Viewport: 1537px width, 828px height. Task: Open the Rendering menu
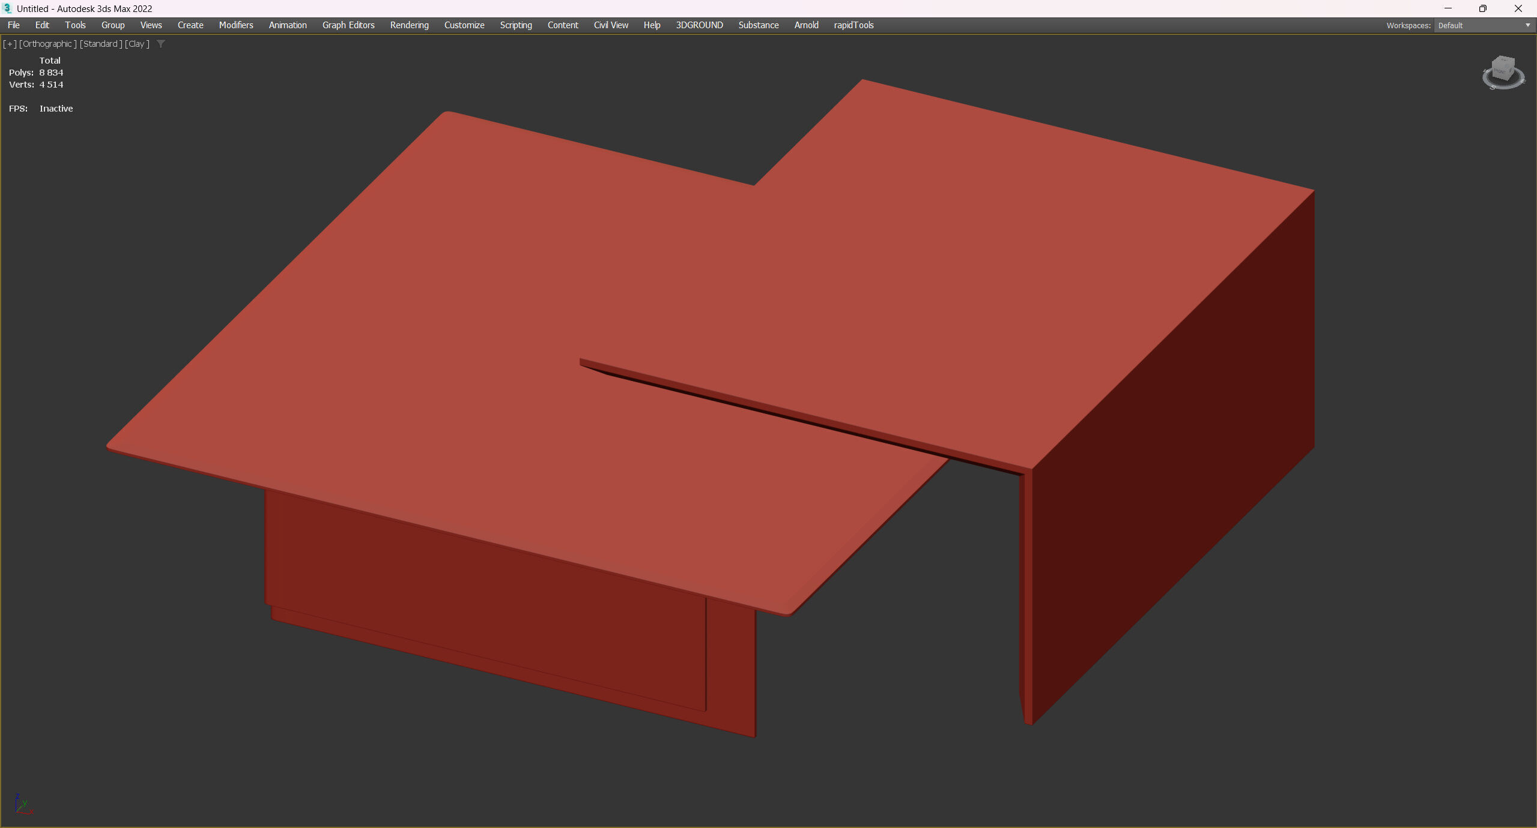tap(409, 25)
